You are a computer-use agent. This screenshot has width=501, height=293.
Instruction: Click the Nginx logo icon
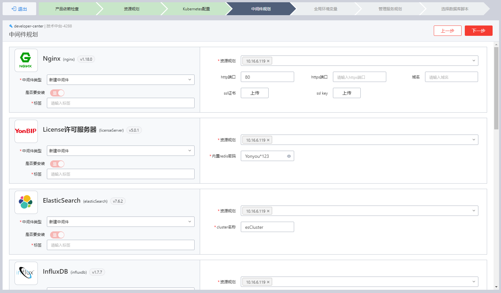[x=26, y=60]
